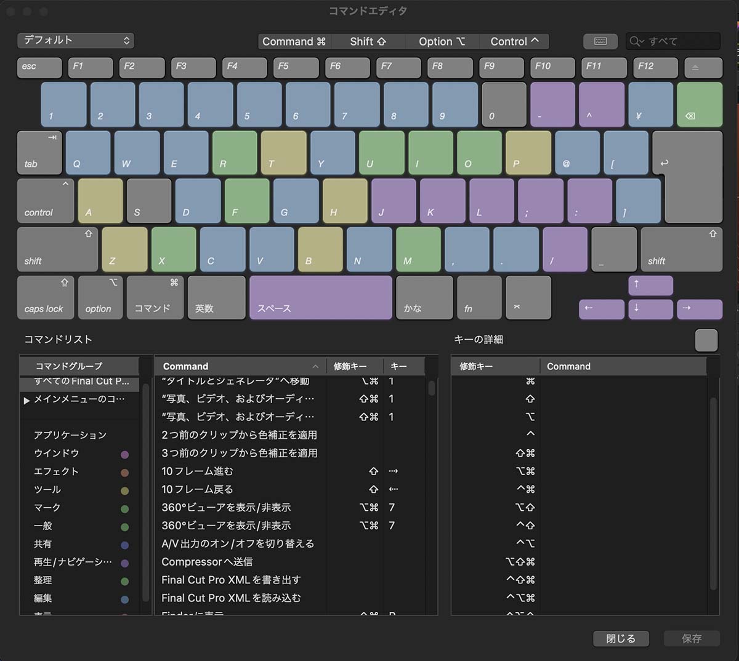Select the 10フレーム戻る command row
Screen dimensions: 739x661
(291, 490)
